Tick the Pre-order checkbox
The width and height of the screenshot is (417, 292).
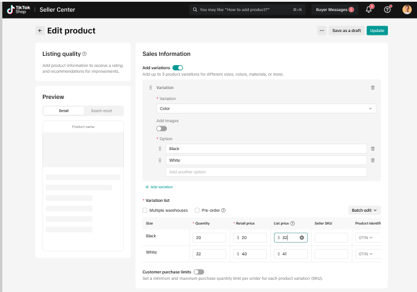coord(197,211)
